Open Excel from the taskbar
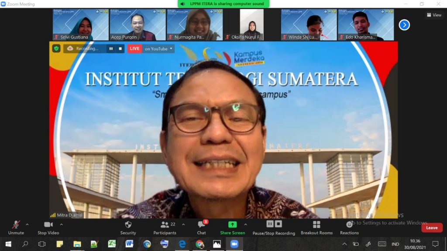This screenshot has height=251, width=447. (112, 244)
